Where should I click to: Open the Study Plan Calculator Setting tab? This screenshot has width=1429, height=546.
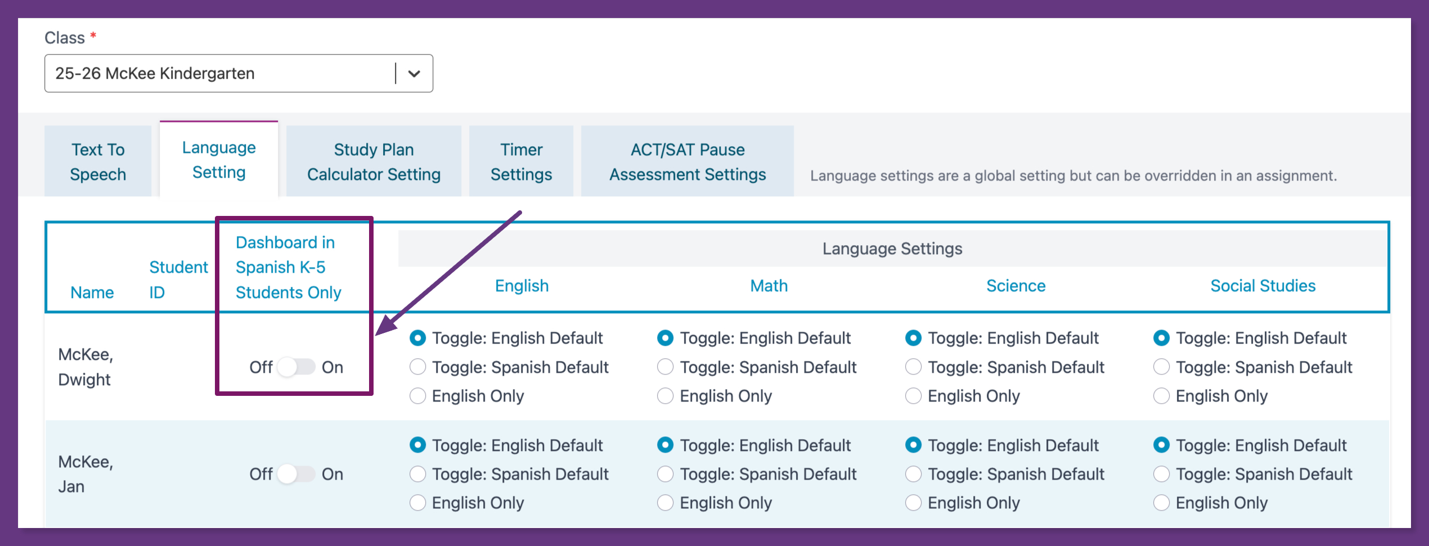coord(374,162)
